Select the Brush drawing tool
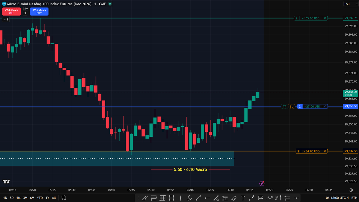 point(145,198)
